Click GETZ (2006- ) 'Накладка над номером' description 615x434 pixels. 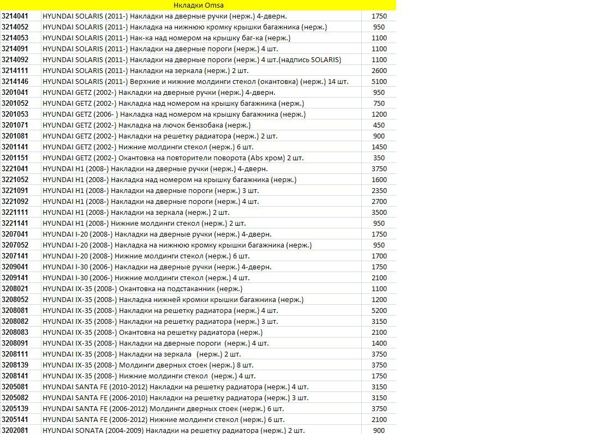point(174,114)
